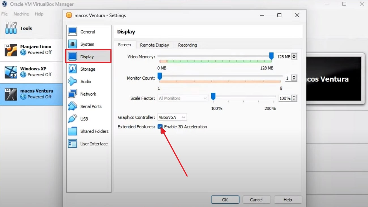Open the Machine menu in VirtualBox Manager
The height and width of the screenshot is (207, 368).
click(21, 14)
